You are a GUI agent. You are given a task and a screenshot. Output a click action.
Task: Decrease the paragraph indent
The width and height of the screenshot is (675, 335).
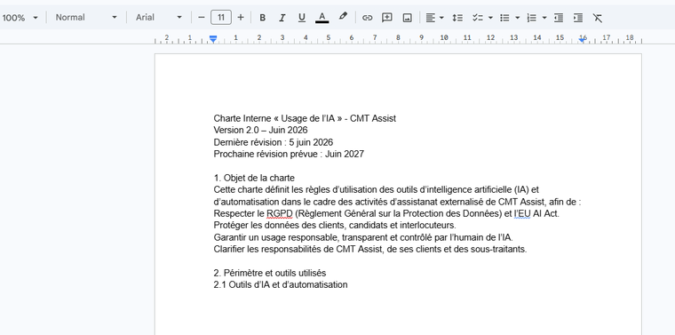(x=559, y=18)
